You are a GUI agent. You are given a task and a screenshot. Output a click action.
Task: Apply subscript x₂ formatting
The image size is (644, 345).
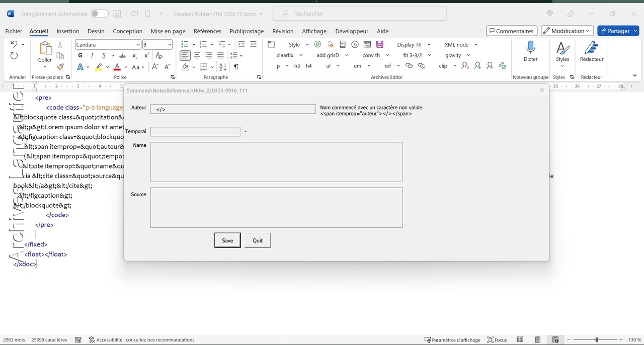pyautogui.click(x=135, y=56)
